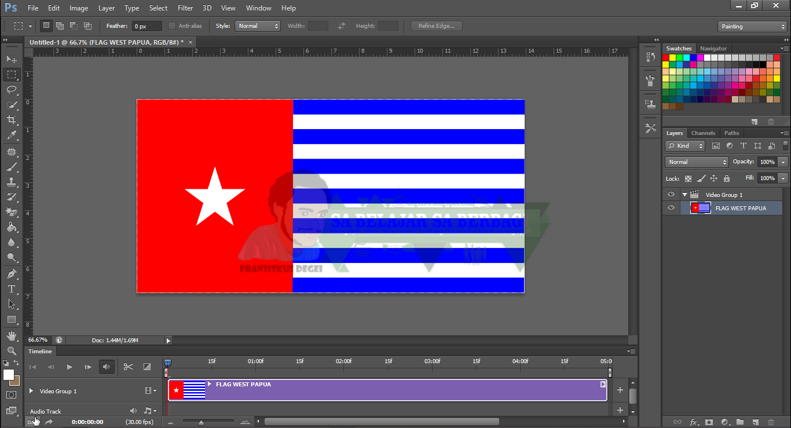Select the Eyedropper tool
The width and height of the screenshot is (791, 428).
[12, 136]
